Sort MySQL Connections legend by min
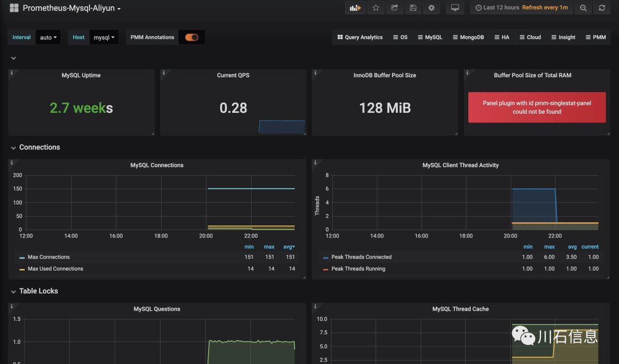This screenshot has width=619, height=364. [x=249, y=247]
